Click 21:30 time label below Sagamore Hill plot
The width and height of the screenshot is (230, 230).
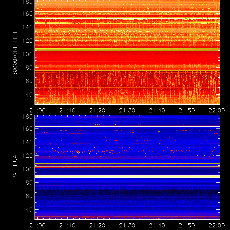[127, 110]
